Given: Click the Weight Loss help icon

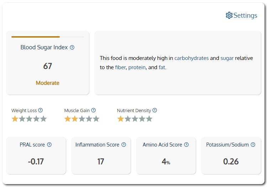Looking at the screenshot, I should point(40,110).
